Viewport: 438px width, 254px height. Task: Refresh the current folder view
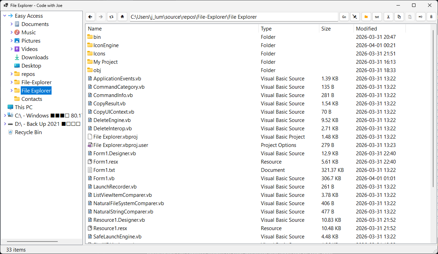[x=111, y=16]
